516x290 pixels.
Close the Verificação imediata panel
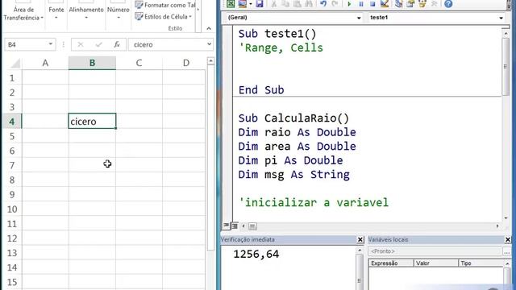click(360, 240)
